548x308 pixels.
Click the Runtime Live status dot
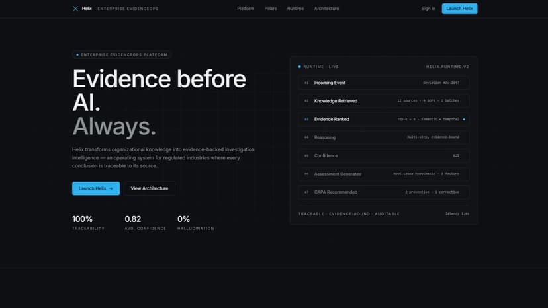click(299, 67)
